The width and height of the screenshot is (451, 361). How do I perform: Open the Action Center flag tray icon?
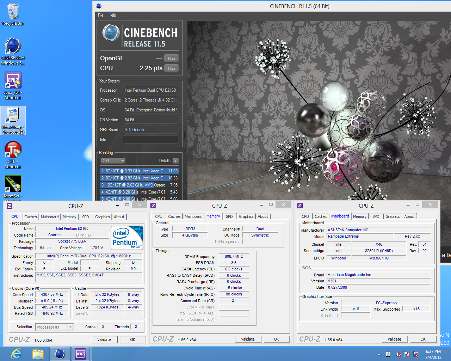(407, 354)
